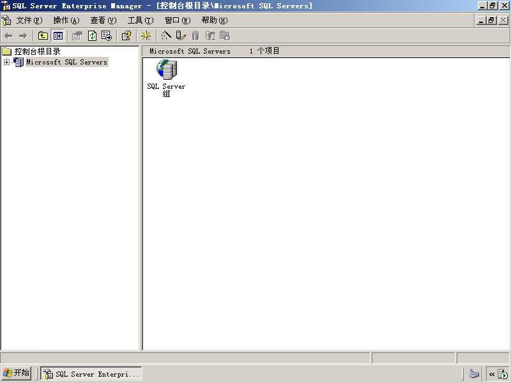
Task: Click the SQL Server 组 label text
Action: (166, 90)
